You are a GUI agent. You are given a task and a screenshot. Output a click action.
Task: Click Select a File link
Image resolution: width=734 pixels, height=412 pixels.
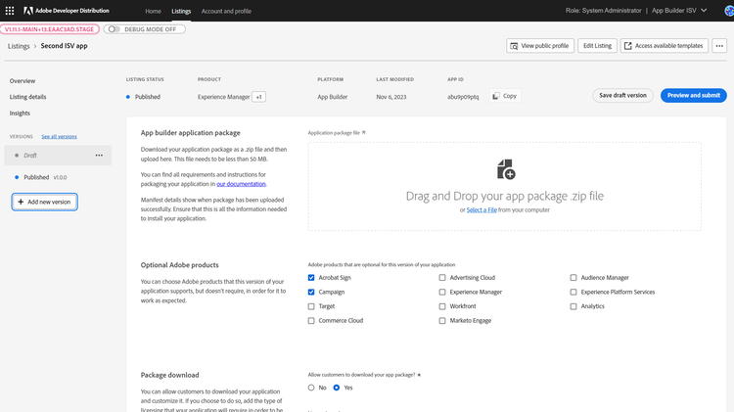point(482,209)
